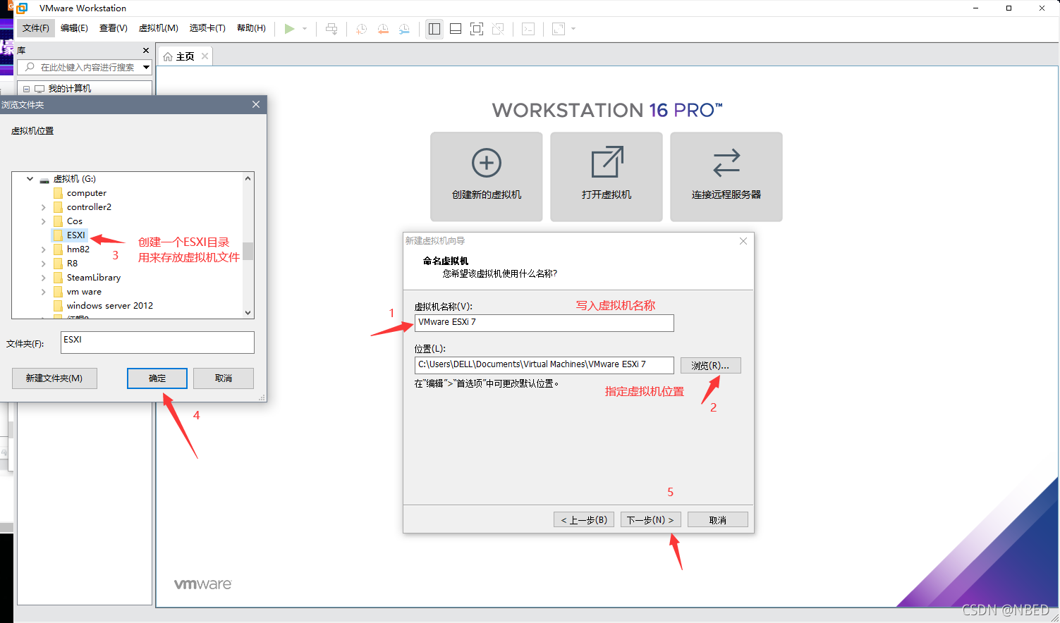Open the stretch mode dropdown arrow
Screen dimensions: 1060x623
coord(573,29)
